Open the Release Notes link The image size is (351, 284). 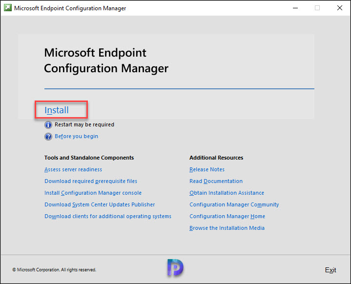point(207,169)
